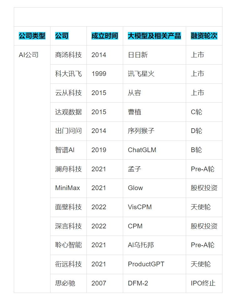The height and width of the screenshot is (298, 235).
Task: Click 股权投资 in the MiniMax row
Action: 204,188
